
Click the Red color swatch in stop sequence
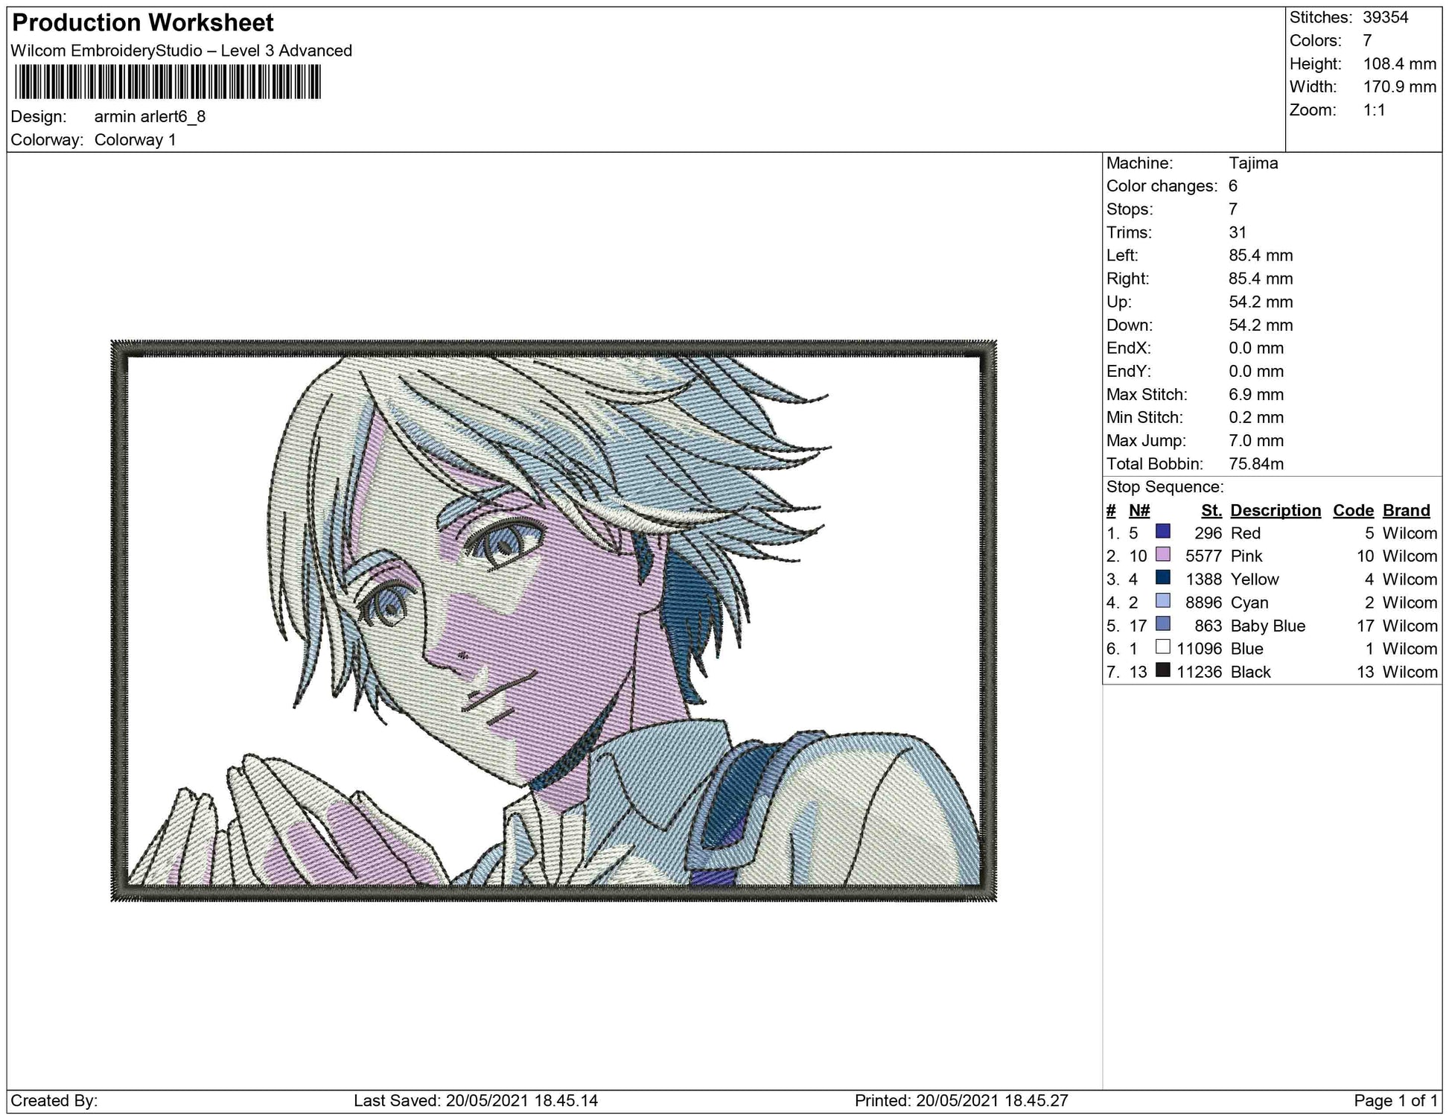tap(1162, 532)
